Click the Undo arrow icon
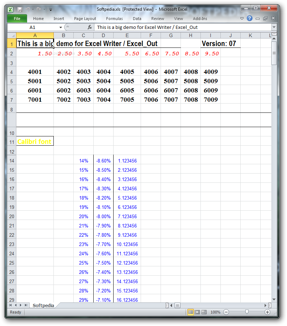 click(x=28, y=9)
